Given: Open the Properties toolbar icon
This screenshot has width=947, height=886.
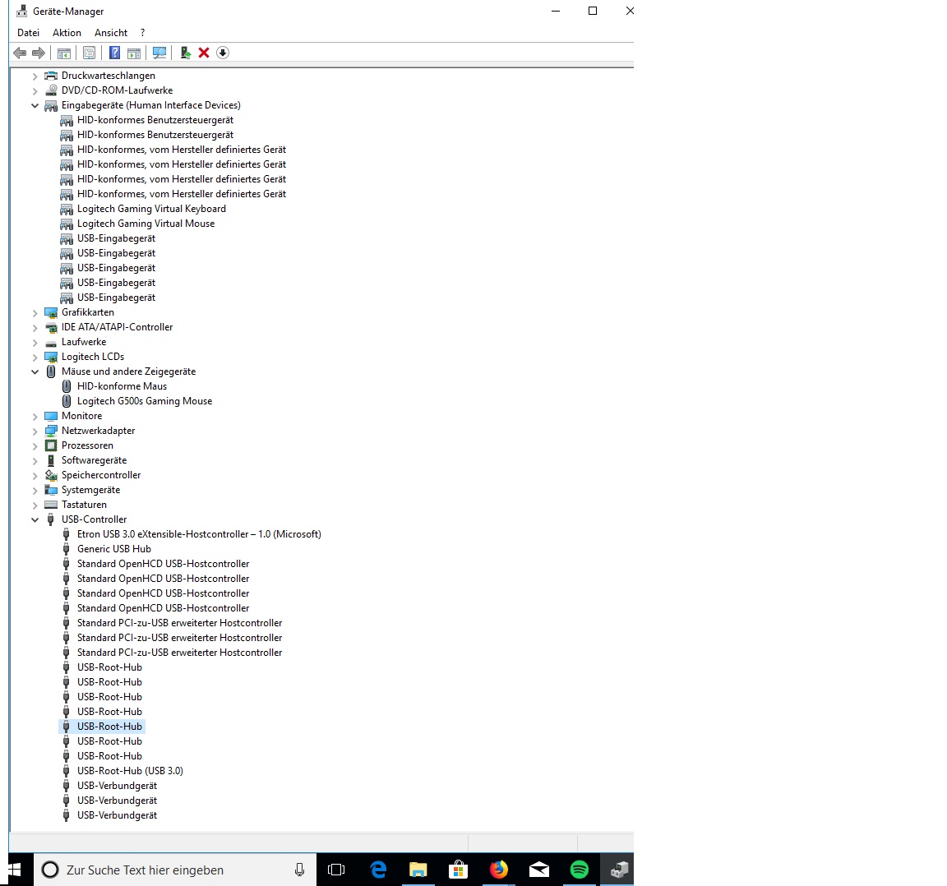Looking at the screenshot, I should click(90, 53).
